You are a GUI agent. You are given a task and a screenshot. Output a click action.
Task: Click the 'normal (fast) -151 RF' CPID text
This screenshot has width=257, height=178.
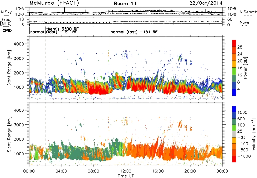point(134,32)
